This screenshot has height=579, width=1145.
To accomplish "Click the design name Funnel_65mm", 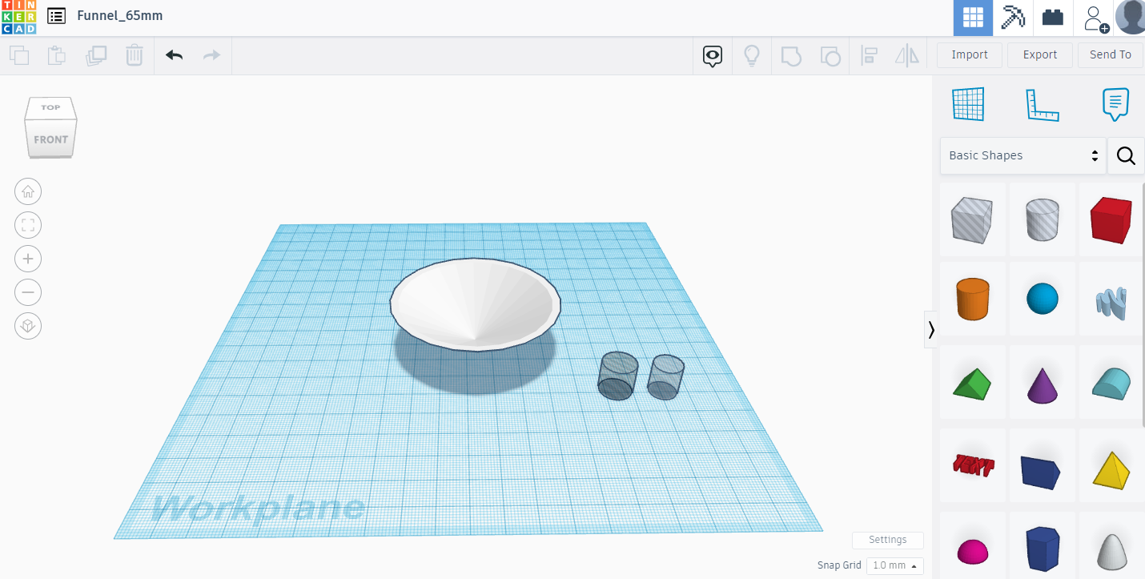I will click(x=120, y=16).
